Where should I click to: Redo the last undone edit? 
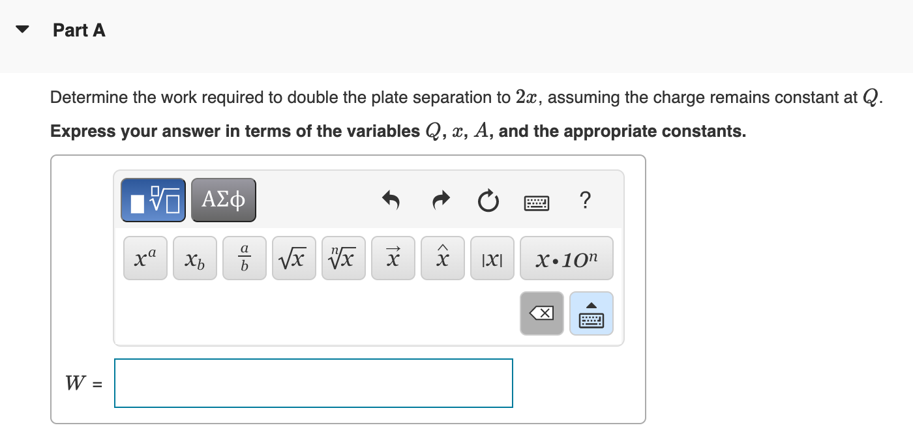440,201
